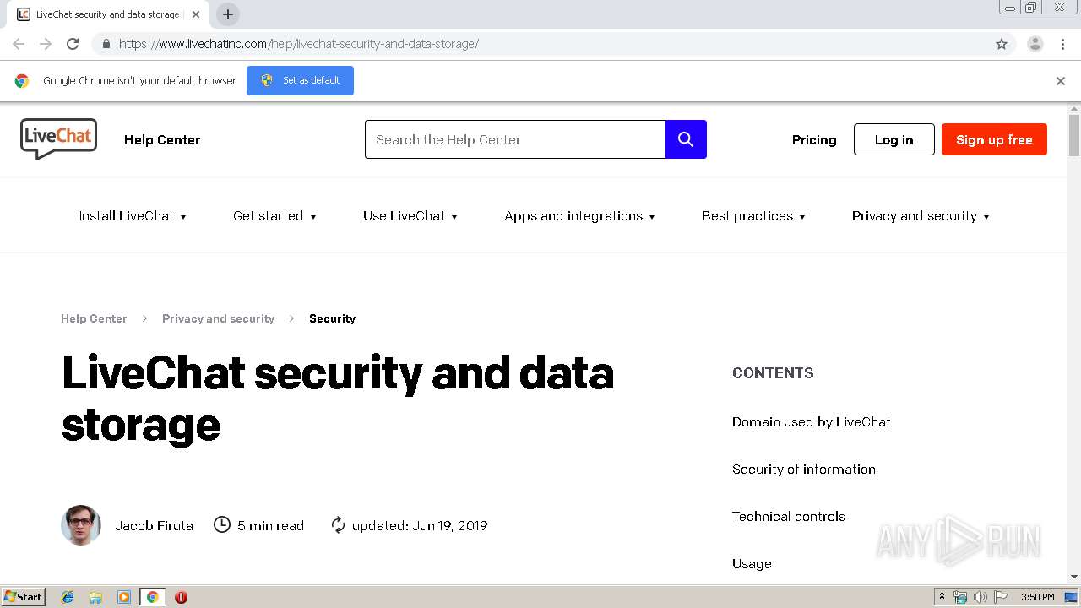Click the Search the Help Center field
This screenshot has width=1081, height=608.
click(x=515, y=139)
